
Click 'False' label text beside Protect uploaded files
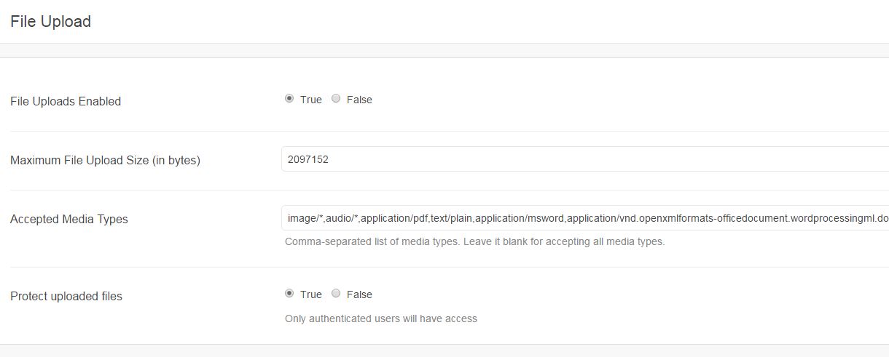pyautogui.click(x=359, y=294)
